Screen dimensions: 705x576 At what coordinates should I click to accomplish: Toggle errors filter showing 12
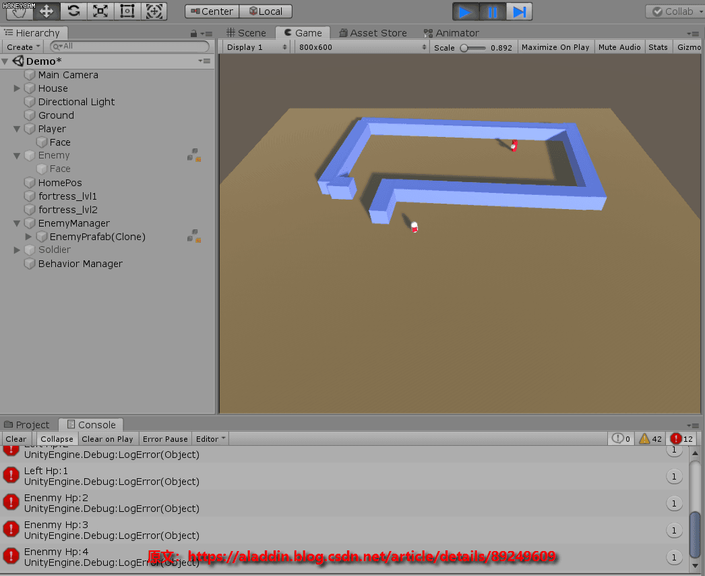tap(681, 439)
